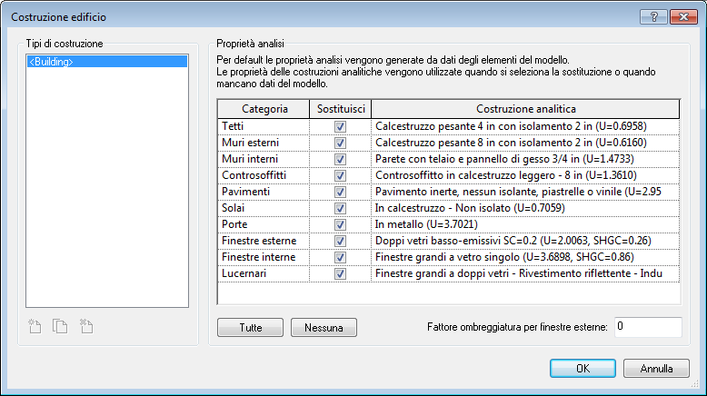Cancel with the Annulla button

(656, 369)
